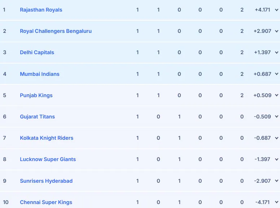Expand Lucknow Super Giants row chevron
The image size is (280, 208).
tap(277, 159)
